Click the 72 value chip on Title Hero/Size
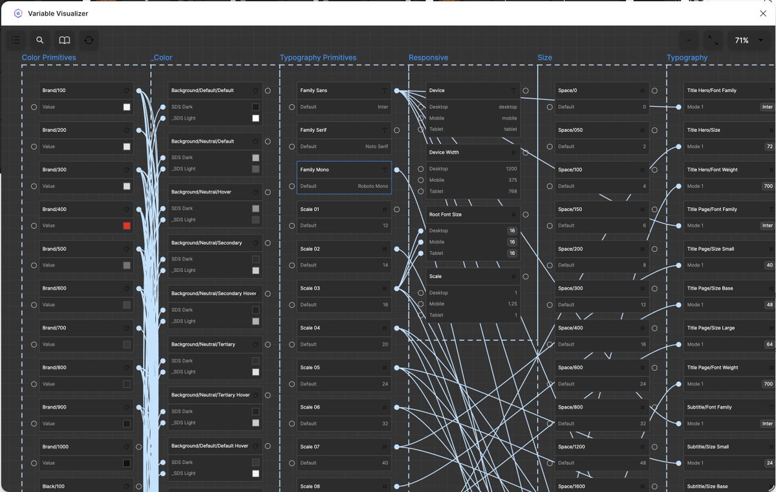 tap(770, 146)
